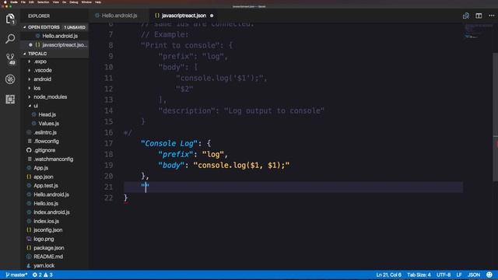
Task: Split the editor with the split icon
Action: coord(479,16)
